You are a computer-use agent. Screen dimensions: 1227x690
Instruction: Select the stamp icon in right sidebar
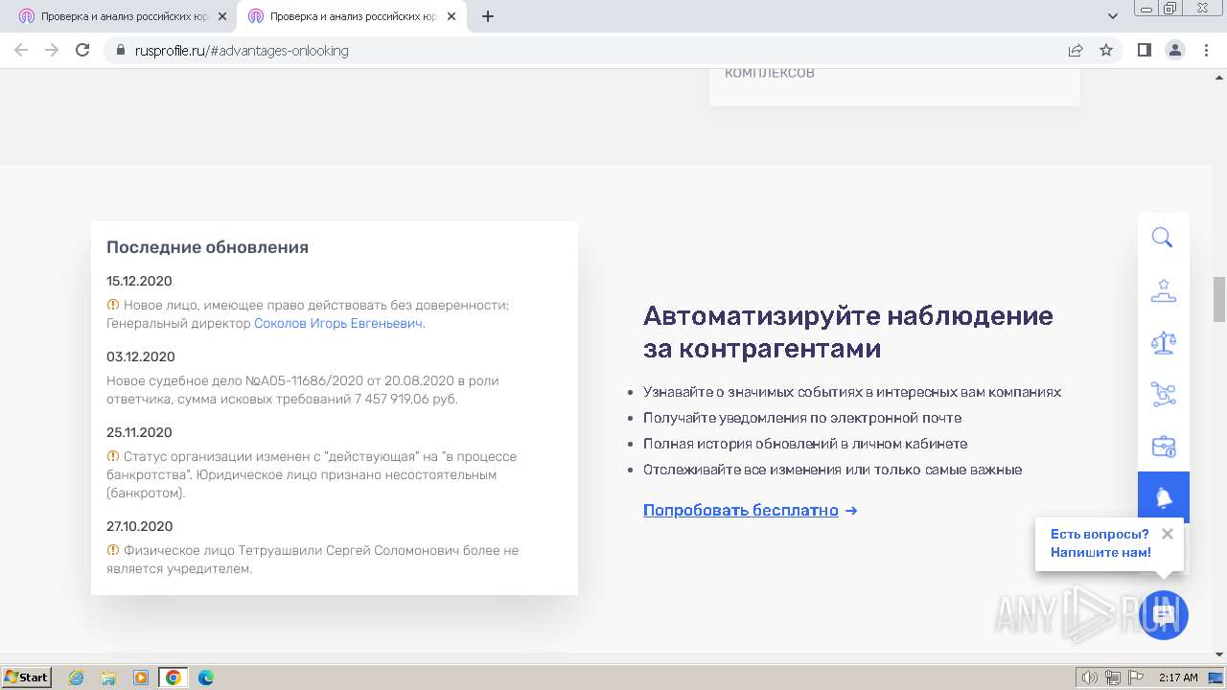click(1163, 290)
